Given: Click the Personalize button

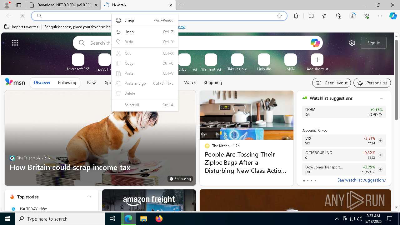Looking at the screenshot, I should [x=372, y=83].
